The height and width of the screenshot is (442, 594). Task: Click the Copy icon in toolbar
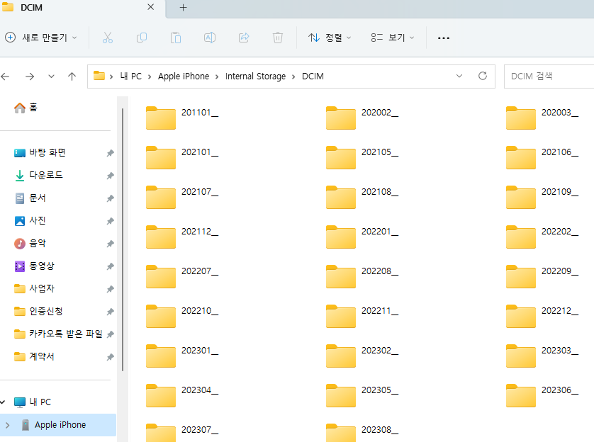point(142,38)
